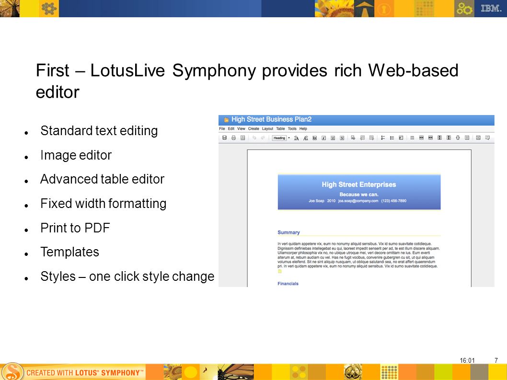507x380 pixels.
Task: Click the Save icon in the editor toolbar
Action: click(x=224, y=138)
